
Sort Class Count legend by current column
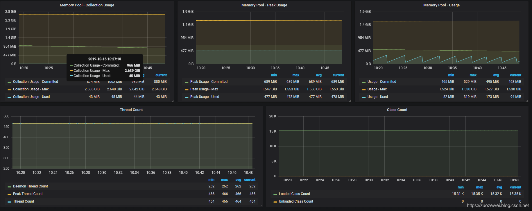(x=515, y=187)
